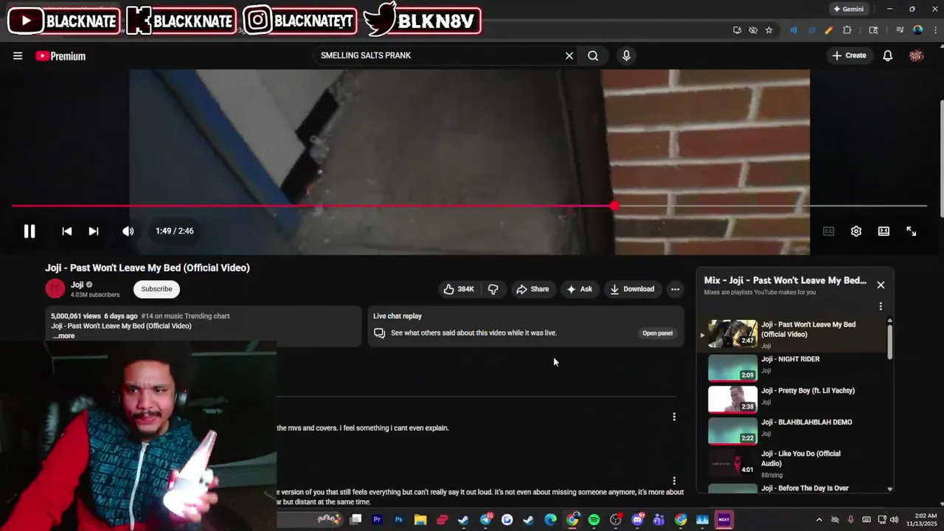Subscribe to the Joji channel
Viewport: 944px width, 531px height.
pyautogui.click(x=156, y=289)
